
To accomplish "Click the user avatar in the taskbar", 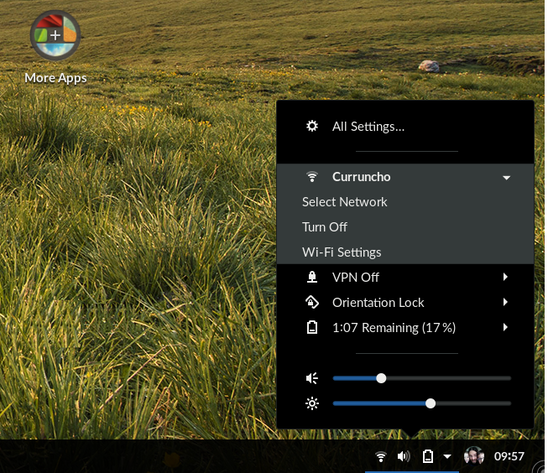I will [x=474, y=456].
